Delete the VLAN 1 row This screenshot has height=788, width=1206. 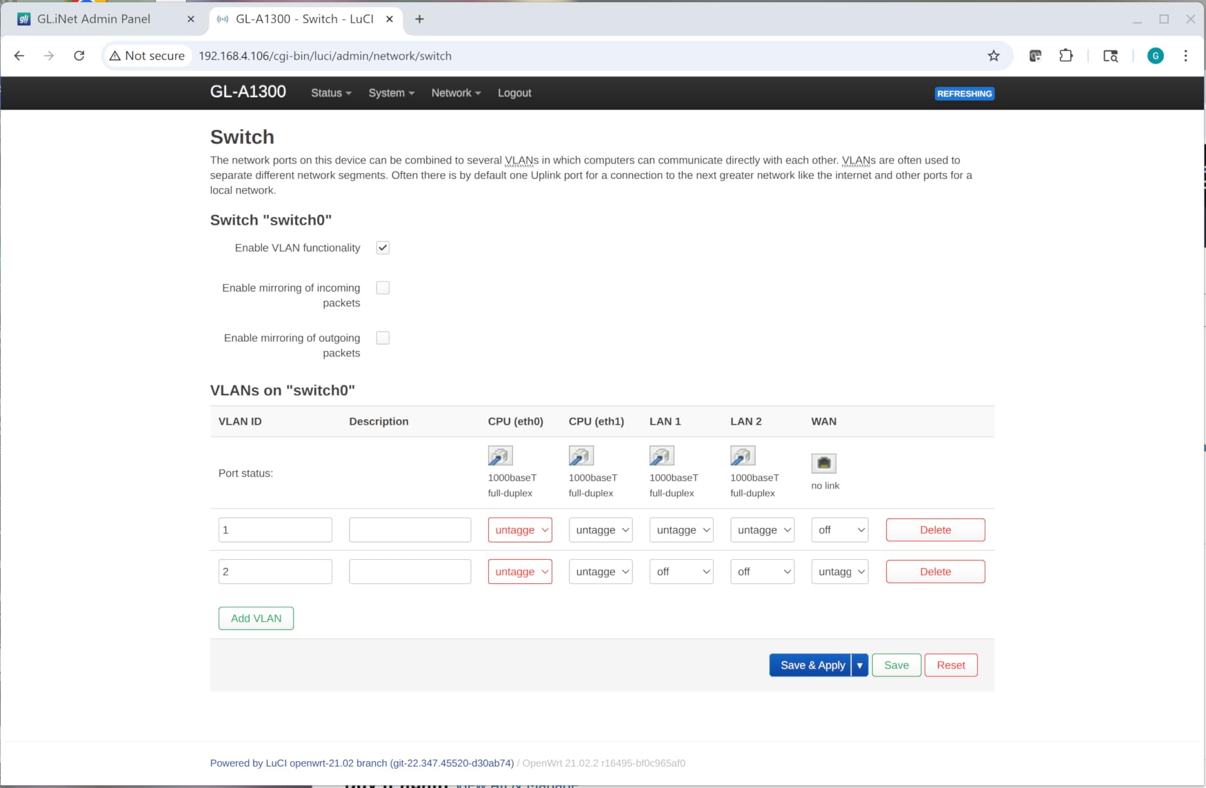click(935, 530)
